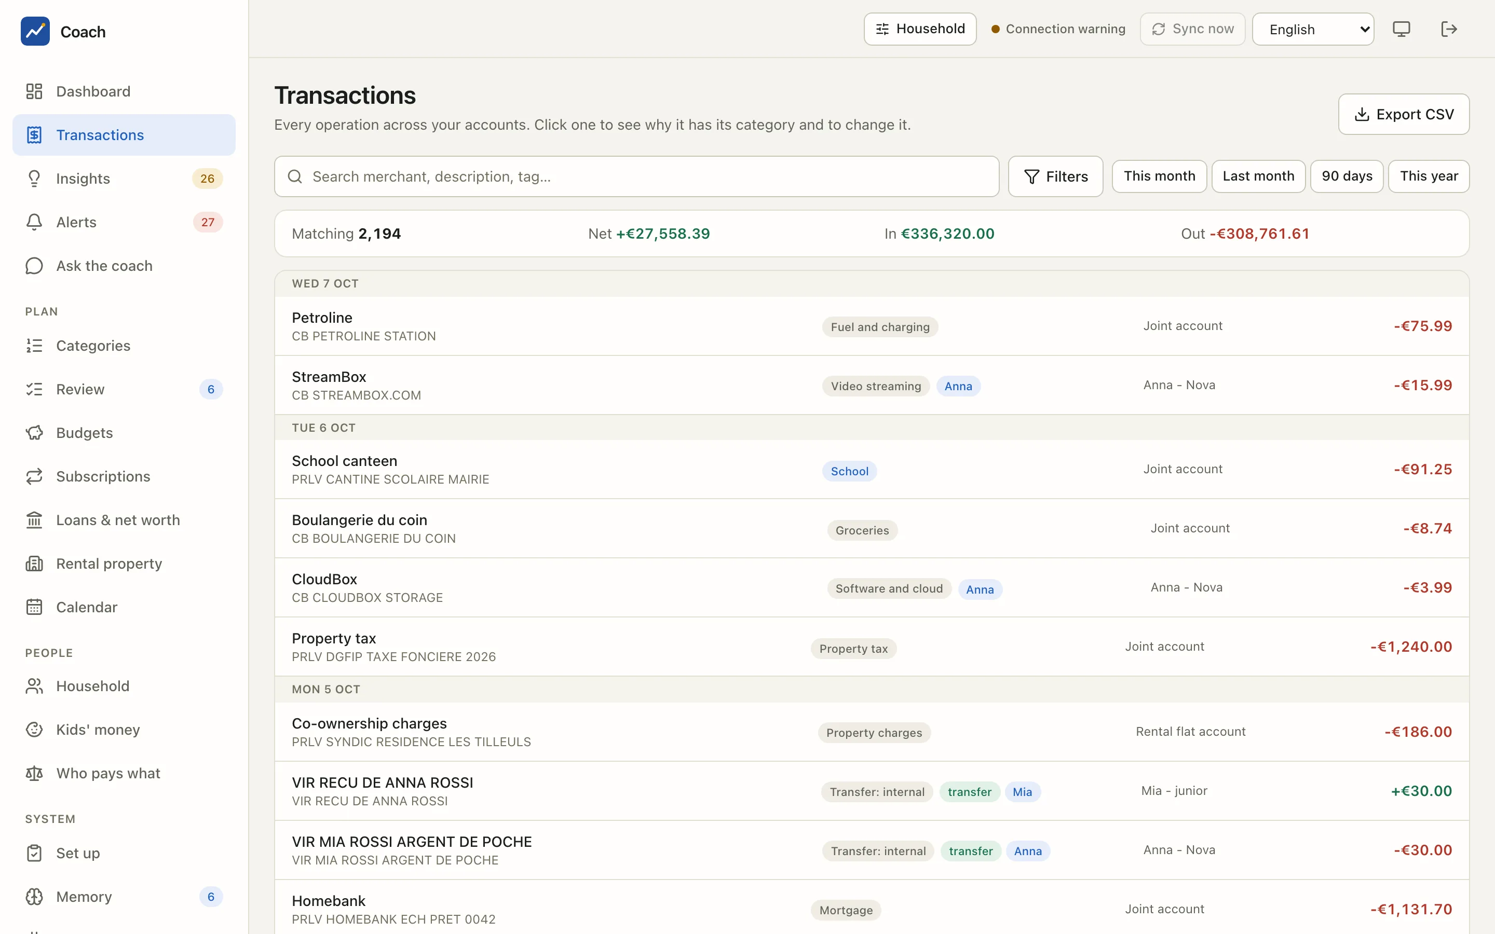This screenshot has height=934, width=1495.
Task: Open the Set up page
Action: pyautogui.click(x=124, y=853)
